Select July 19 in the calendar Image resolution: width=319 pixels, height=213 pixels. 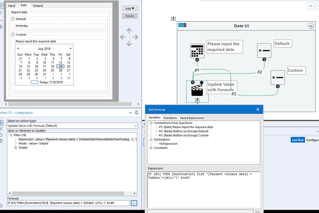click(60, 66)
